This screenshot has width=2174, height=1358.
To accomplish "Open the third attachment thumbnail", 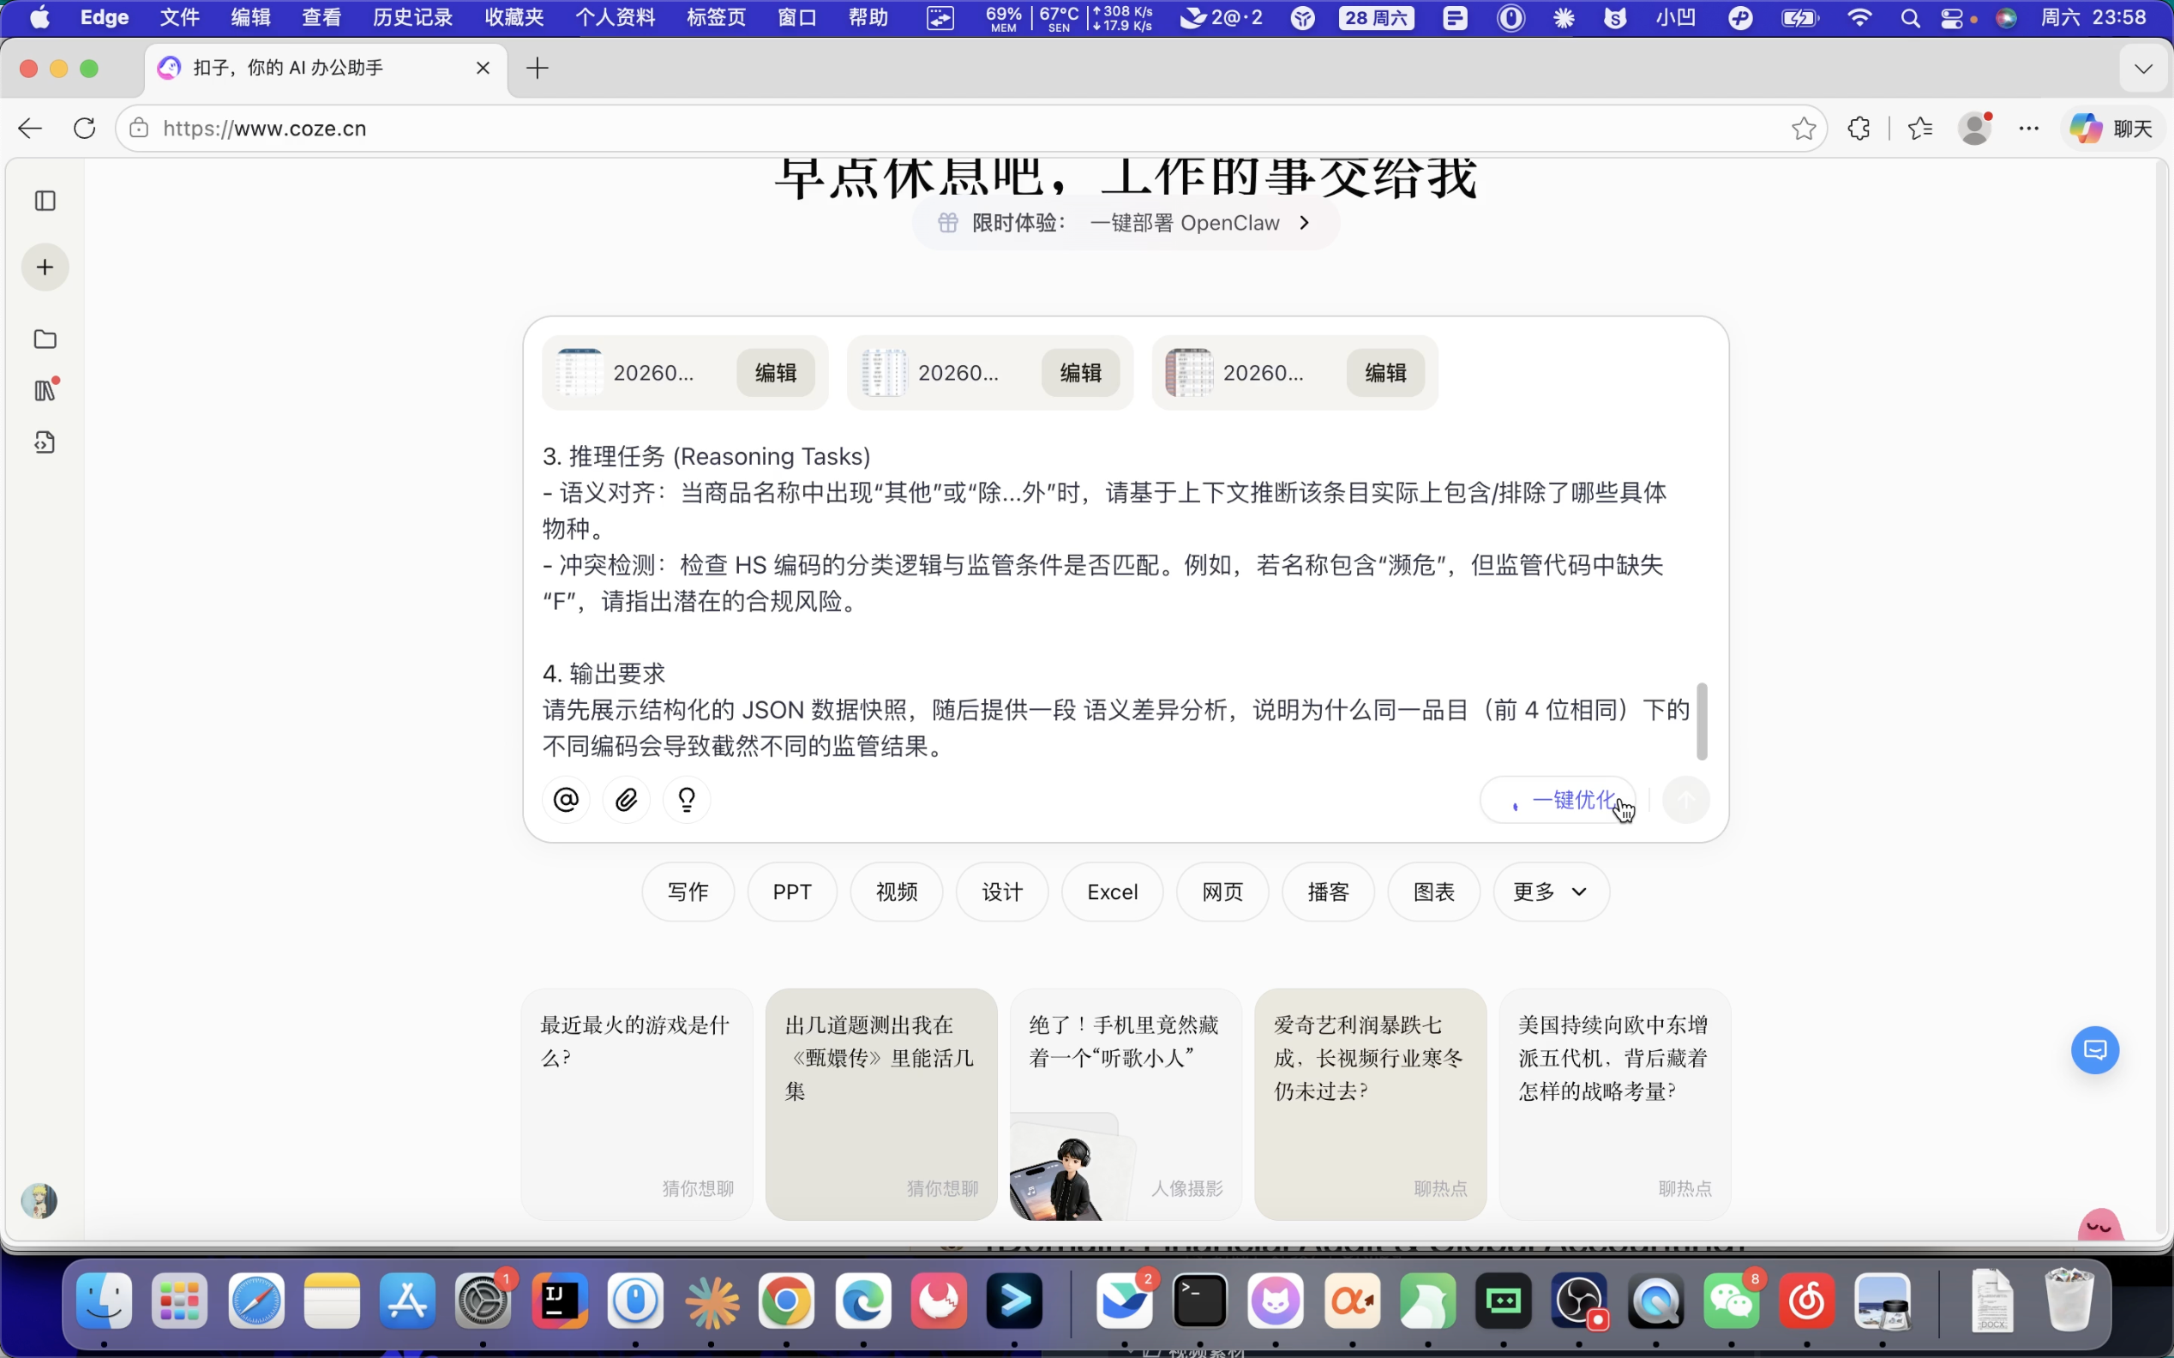I will (x=1189, y=373).
